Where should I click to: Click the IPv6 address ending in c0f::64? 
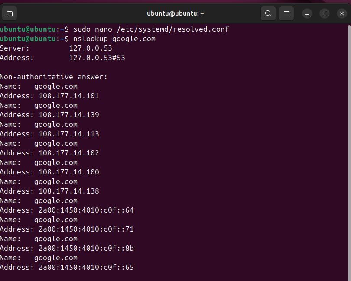pyautogui.click(x=86, y=210)
